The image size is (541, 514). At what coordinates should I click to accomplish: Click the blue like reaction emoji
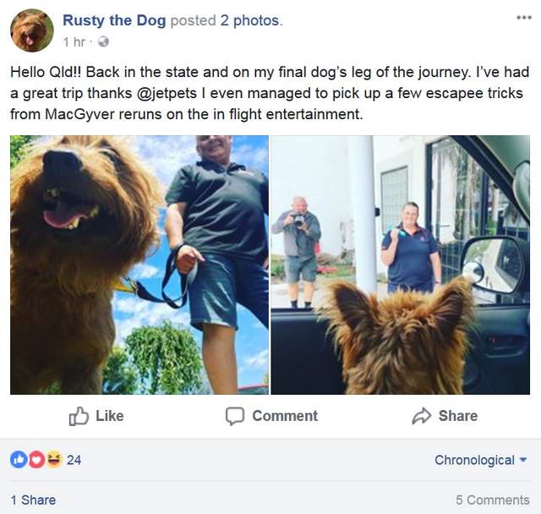tap(18, 460)
